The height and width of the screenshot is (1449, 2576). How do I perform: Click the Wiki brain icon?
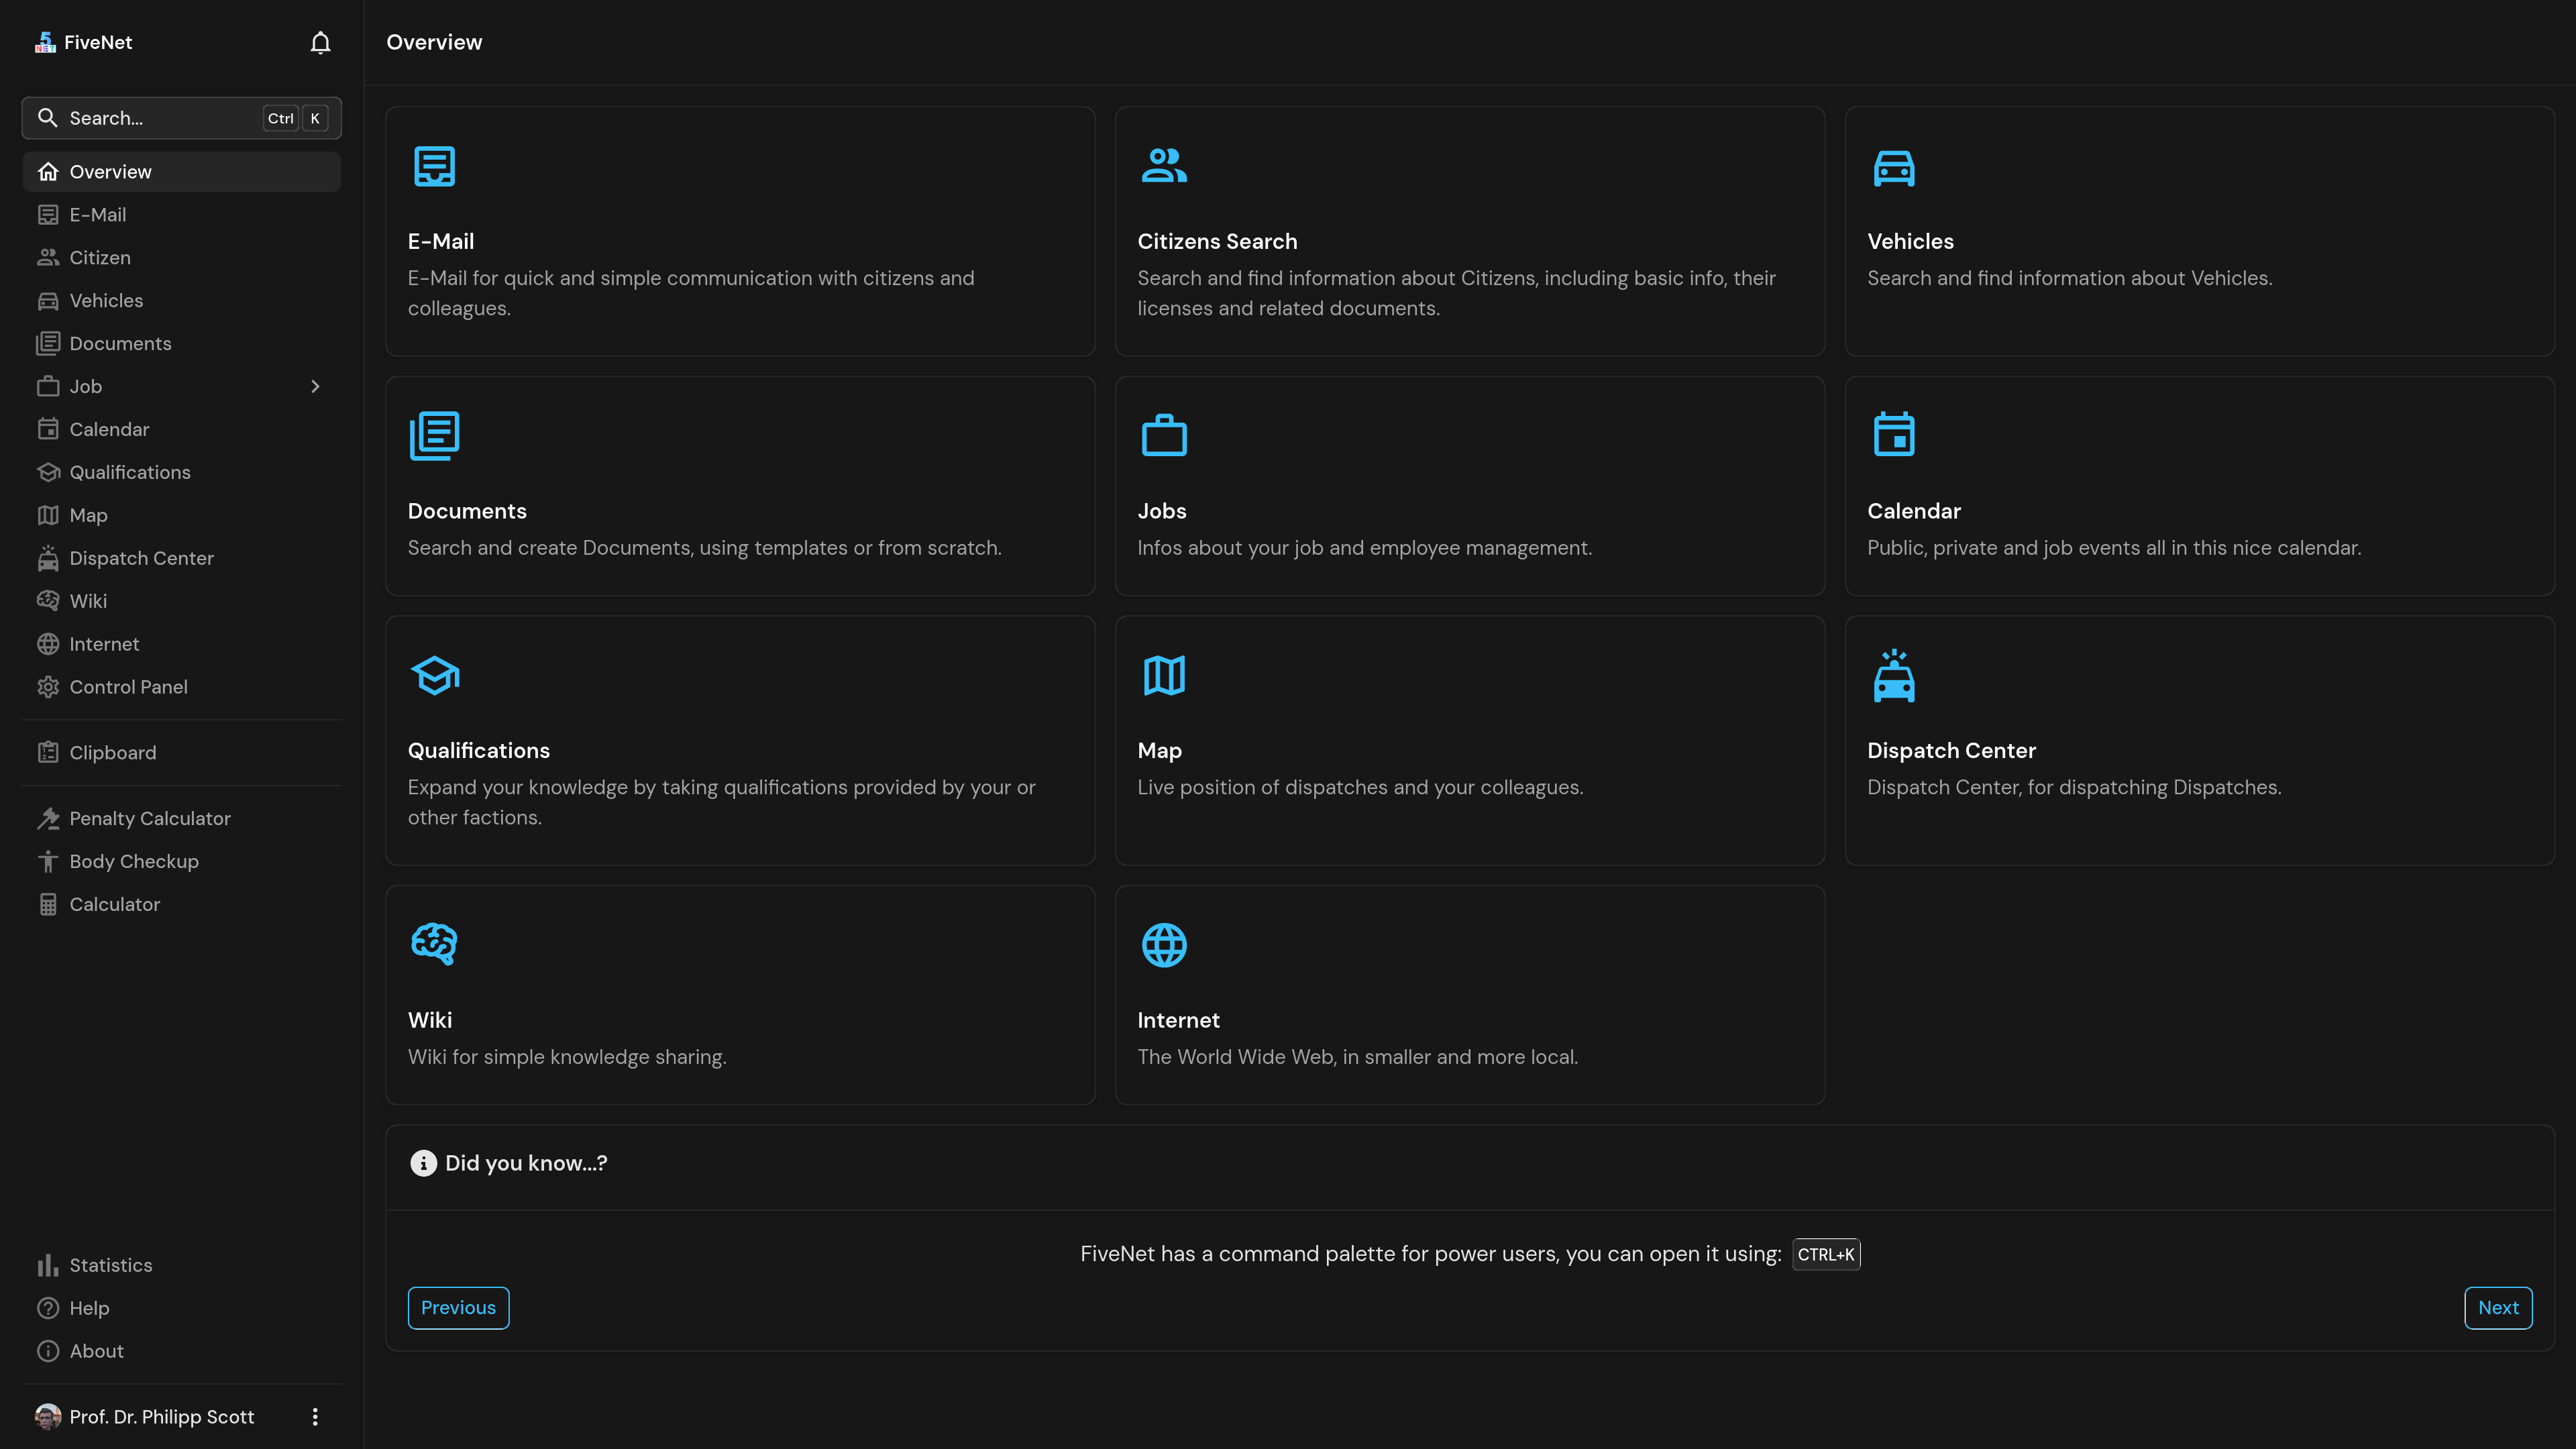(x=434, y=943)
